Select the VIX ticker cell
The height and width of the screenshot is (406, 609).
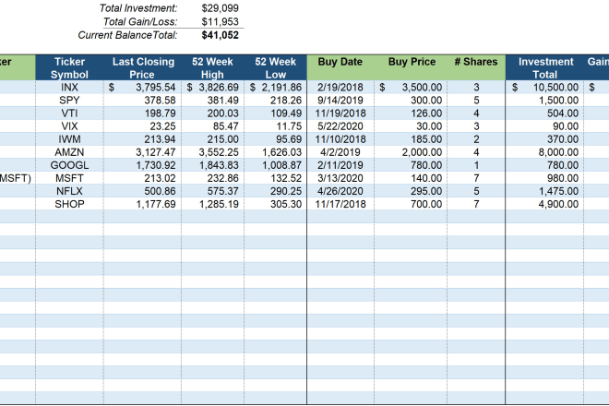coord(69,126)
